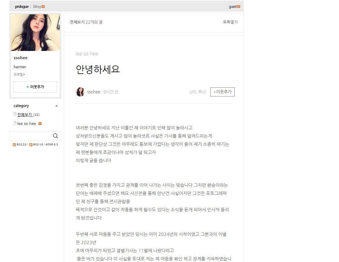Click the document icon beside 전체보기 category

click(15, 114)
